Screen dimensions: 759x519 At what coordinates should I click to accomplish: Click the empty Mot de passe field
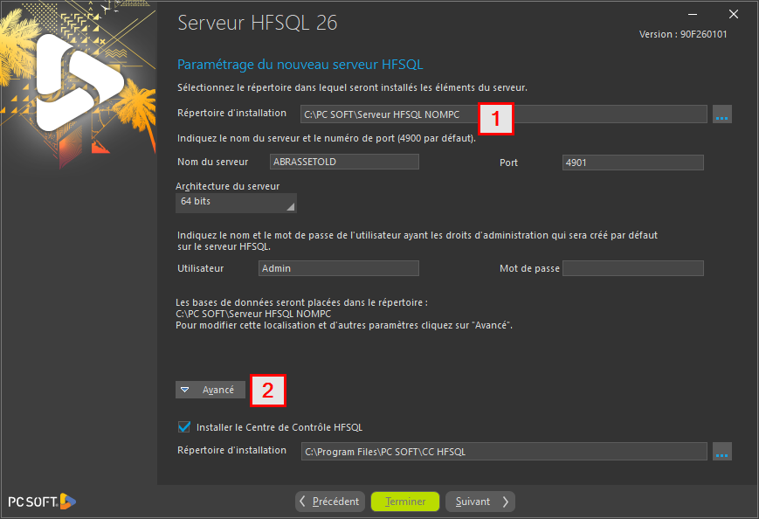tap(632, 268)
